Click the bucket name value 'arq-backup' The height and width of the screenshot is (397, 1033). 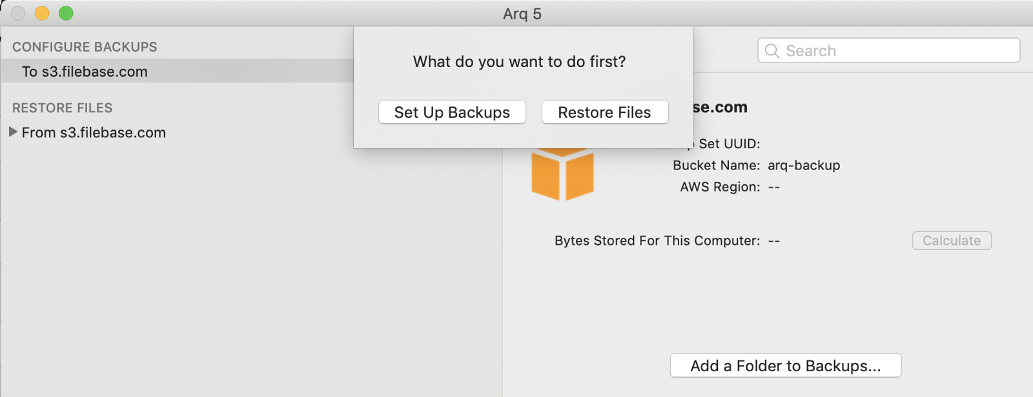pyautogui.click(x=804, y=166)
